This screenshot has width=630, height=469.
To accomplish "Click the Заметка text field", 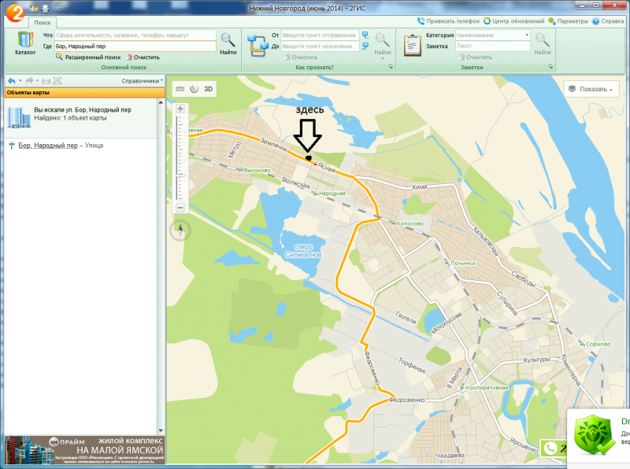I will click(493, 46).
